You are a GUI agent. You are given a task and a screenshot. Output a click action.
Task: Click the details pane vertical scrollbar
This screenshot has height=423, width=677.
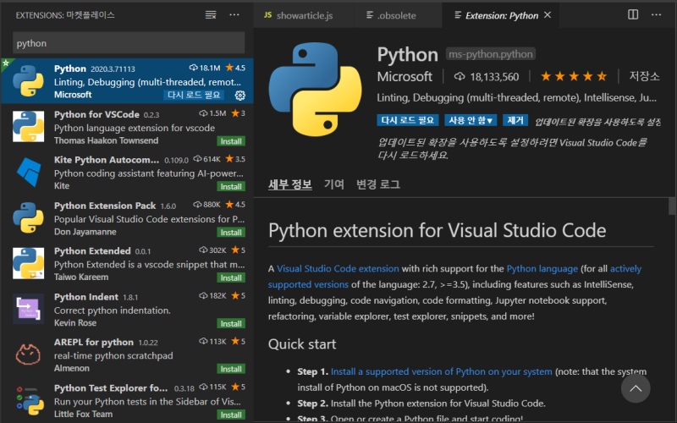(672, 206)
